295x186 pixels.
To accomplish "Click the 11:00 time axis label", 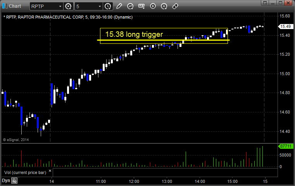I will coord(101,181).
